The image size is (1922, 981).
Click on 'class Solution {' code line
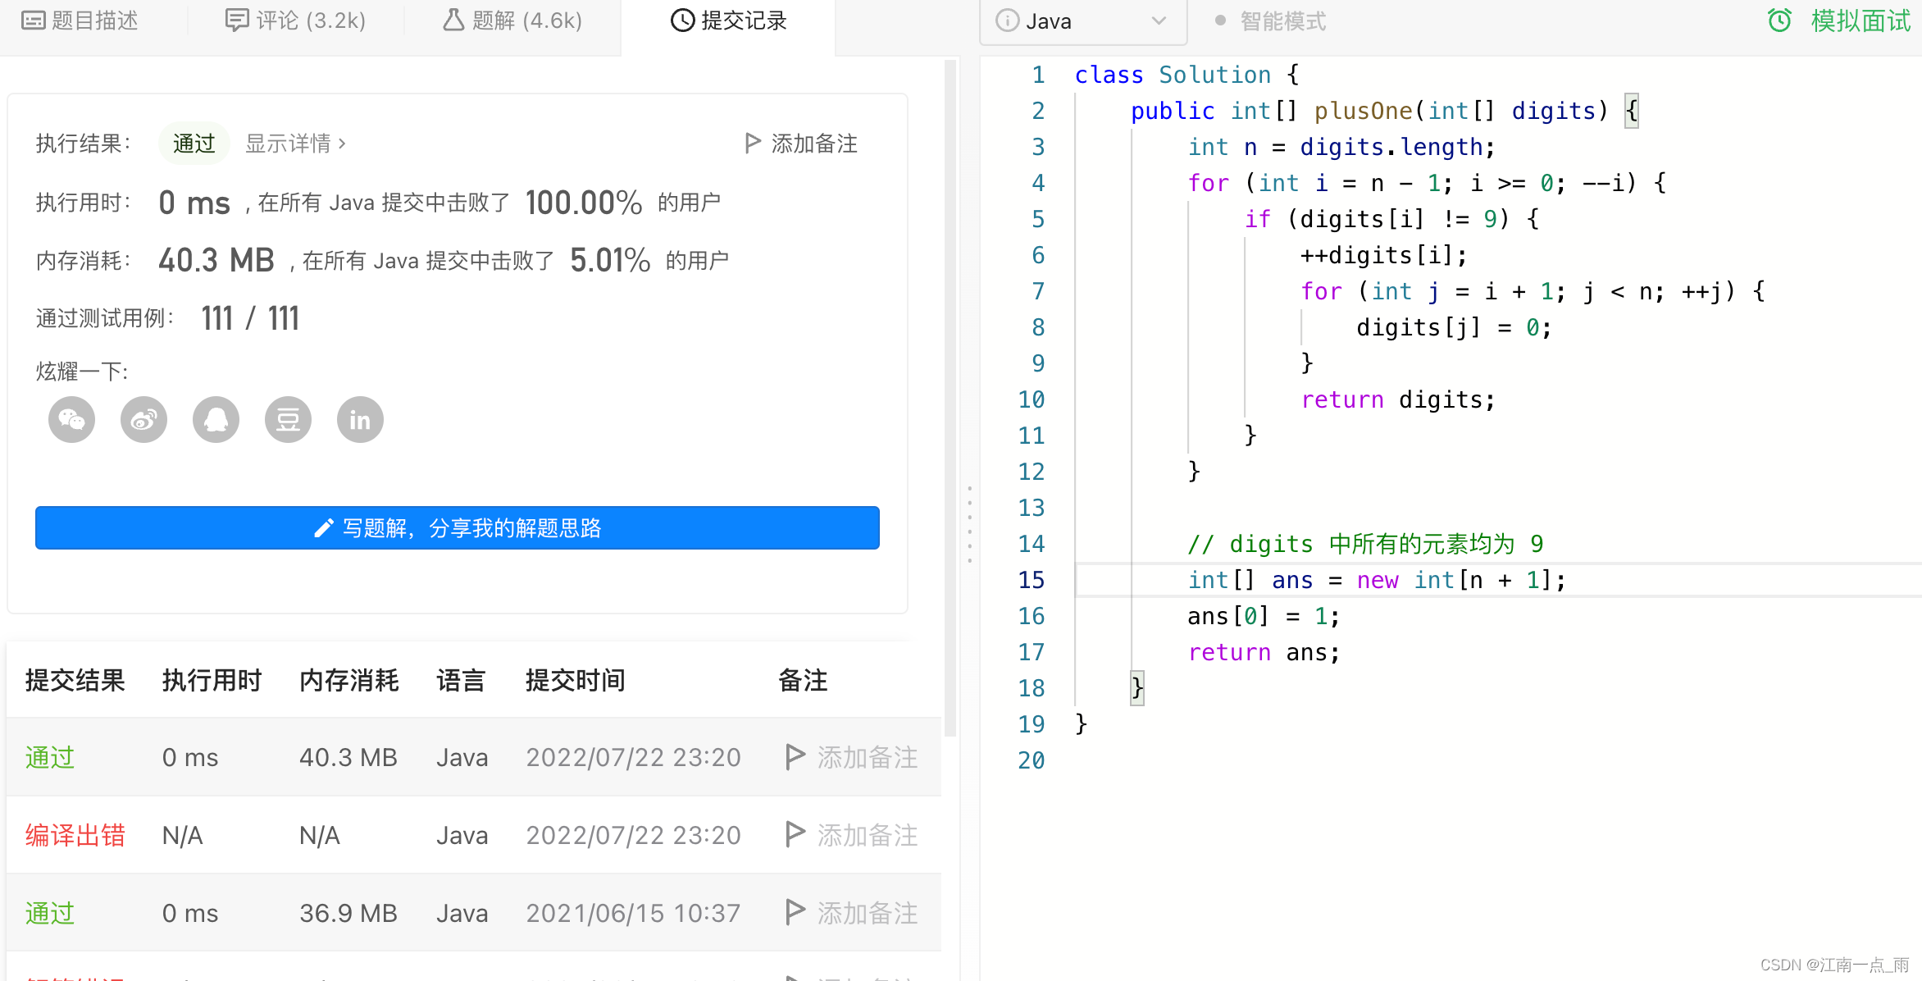click(x=1186, y=75)
